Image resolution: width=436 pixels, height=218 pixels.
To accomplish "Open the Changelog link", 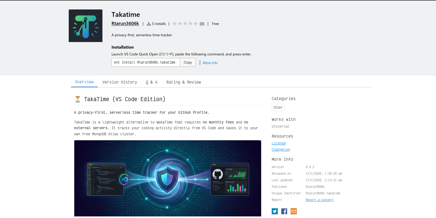I will coord(281,149).
